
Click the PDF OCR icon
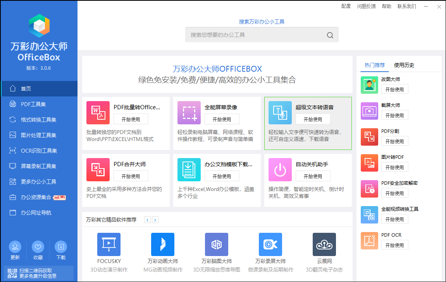370,241
